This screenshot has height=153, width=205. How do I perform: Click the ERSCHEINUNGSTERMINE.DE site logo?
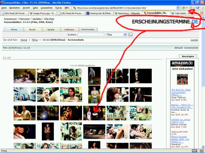(x=165, y=22)
